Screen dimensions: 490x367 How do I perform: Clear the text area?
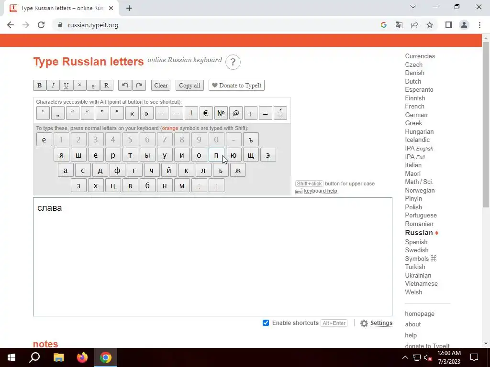pyautogui.click(x=161, y=86)
